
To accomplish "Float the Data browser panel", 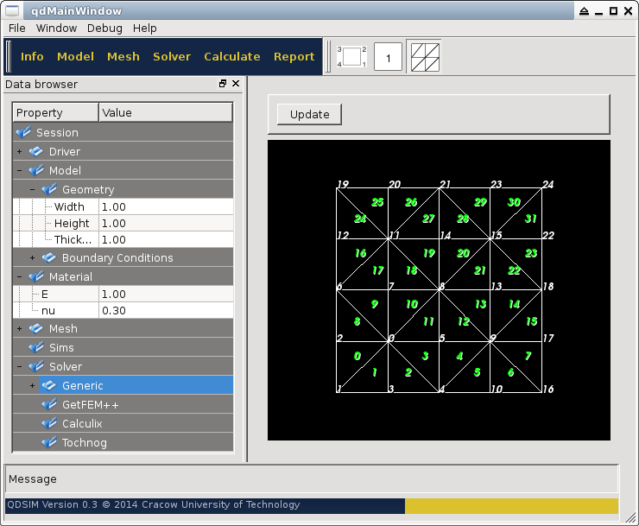I will click(x=223, y=84).
